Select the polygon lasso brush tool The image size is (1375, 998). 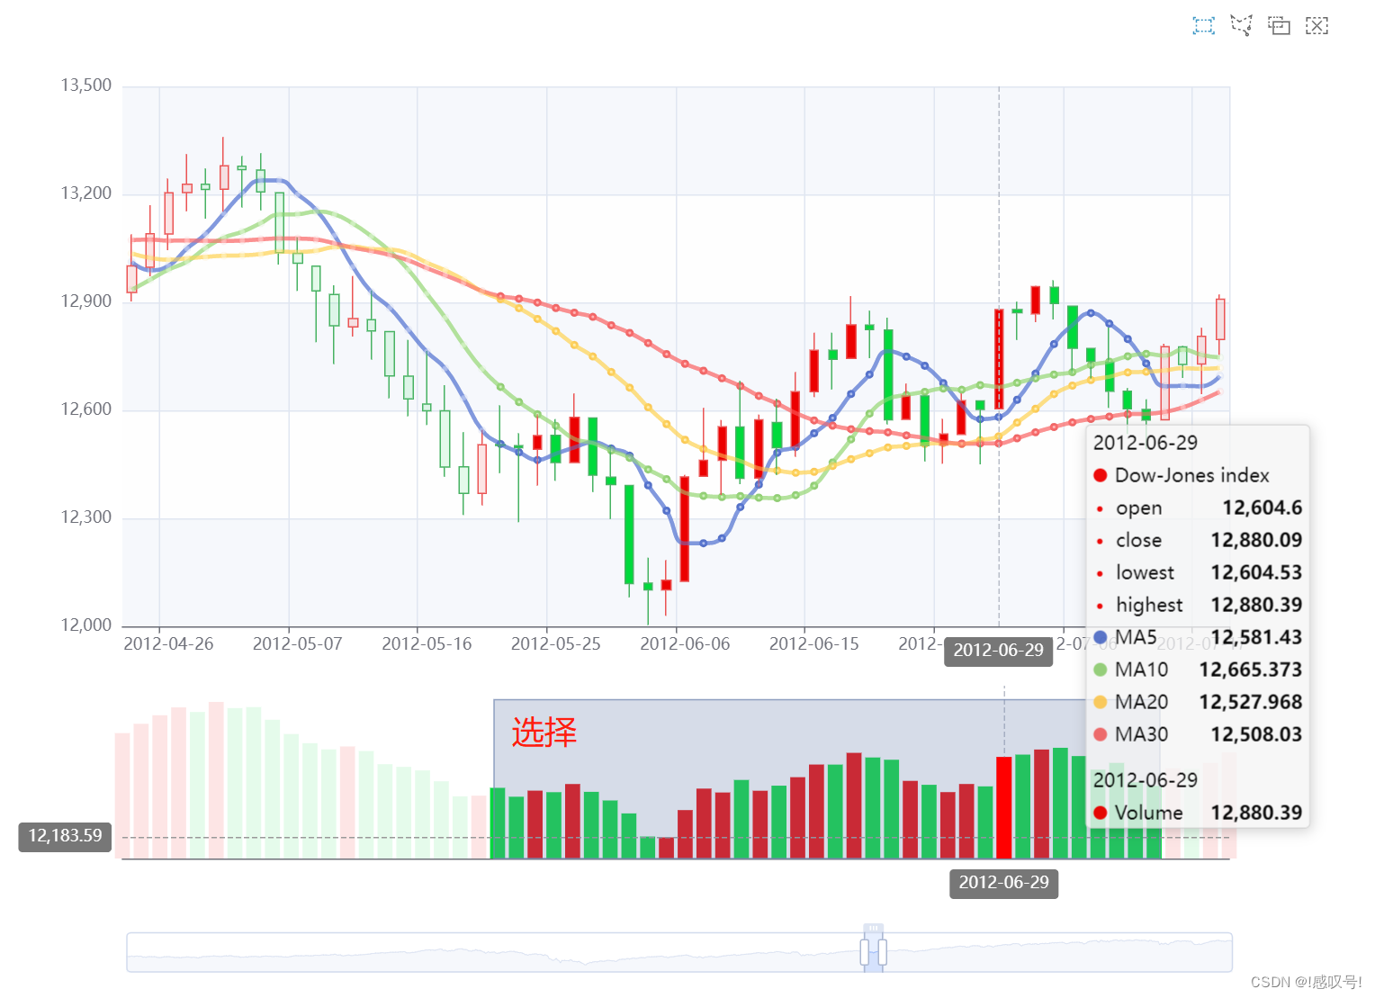pos(1241,25)
